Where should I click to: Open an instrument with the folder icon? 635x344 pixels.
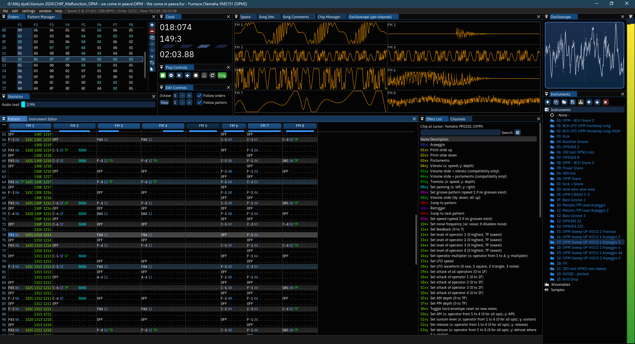tap(564, 102)
